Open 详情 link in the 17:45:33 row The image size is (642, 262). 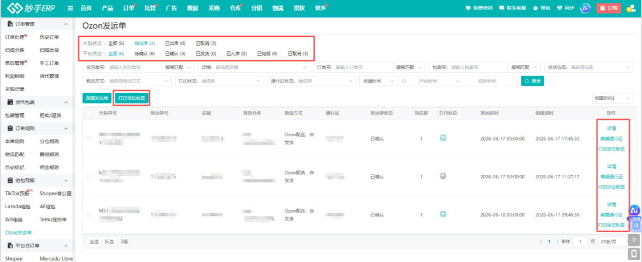pos(611,129)
